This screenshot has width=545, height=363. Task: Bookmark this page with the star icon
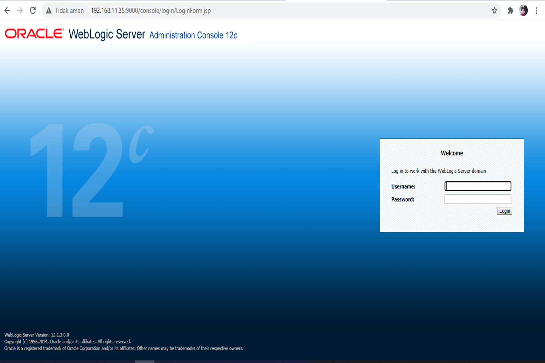click(x=494, y=11)
